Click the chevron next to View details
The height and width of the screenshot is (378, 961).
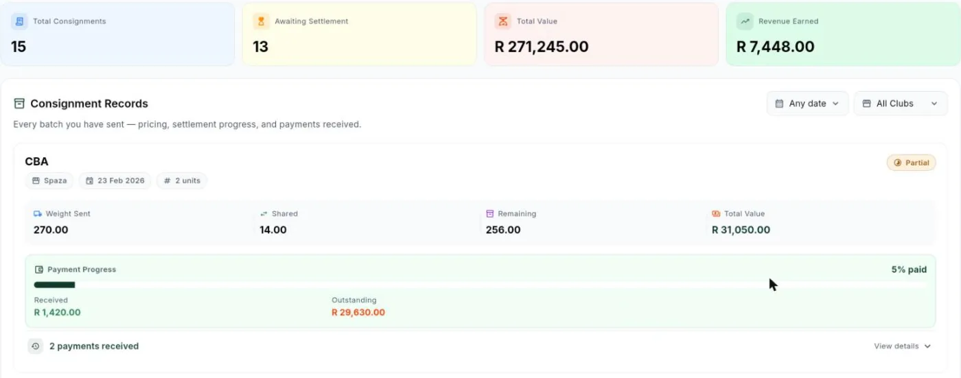tap(927, 346)
